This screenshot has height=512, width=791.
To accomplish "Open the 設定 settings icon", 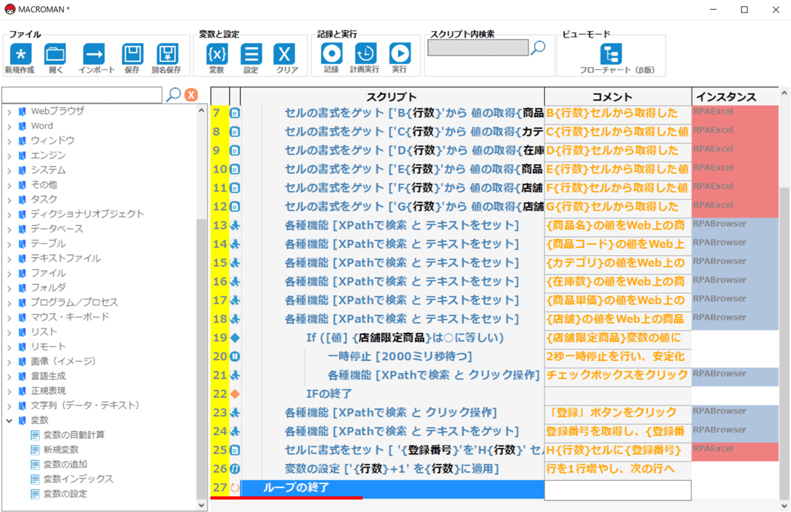I will pyautogui.click(x=251, y=54).
